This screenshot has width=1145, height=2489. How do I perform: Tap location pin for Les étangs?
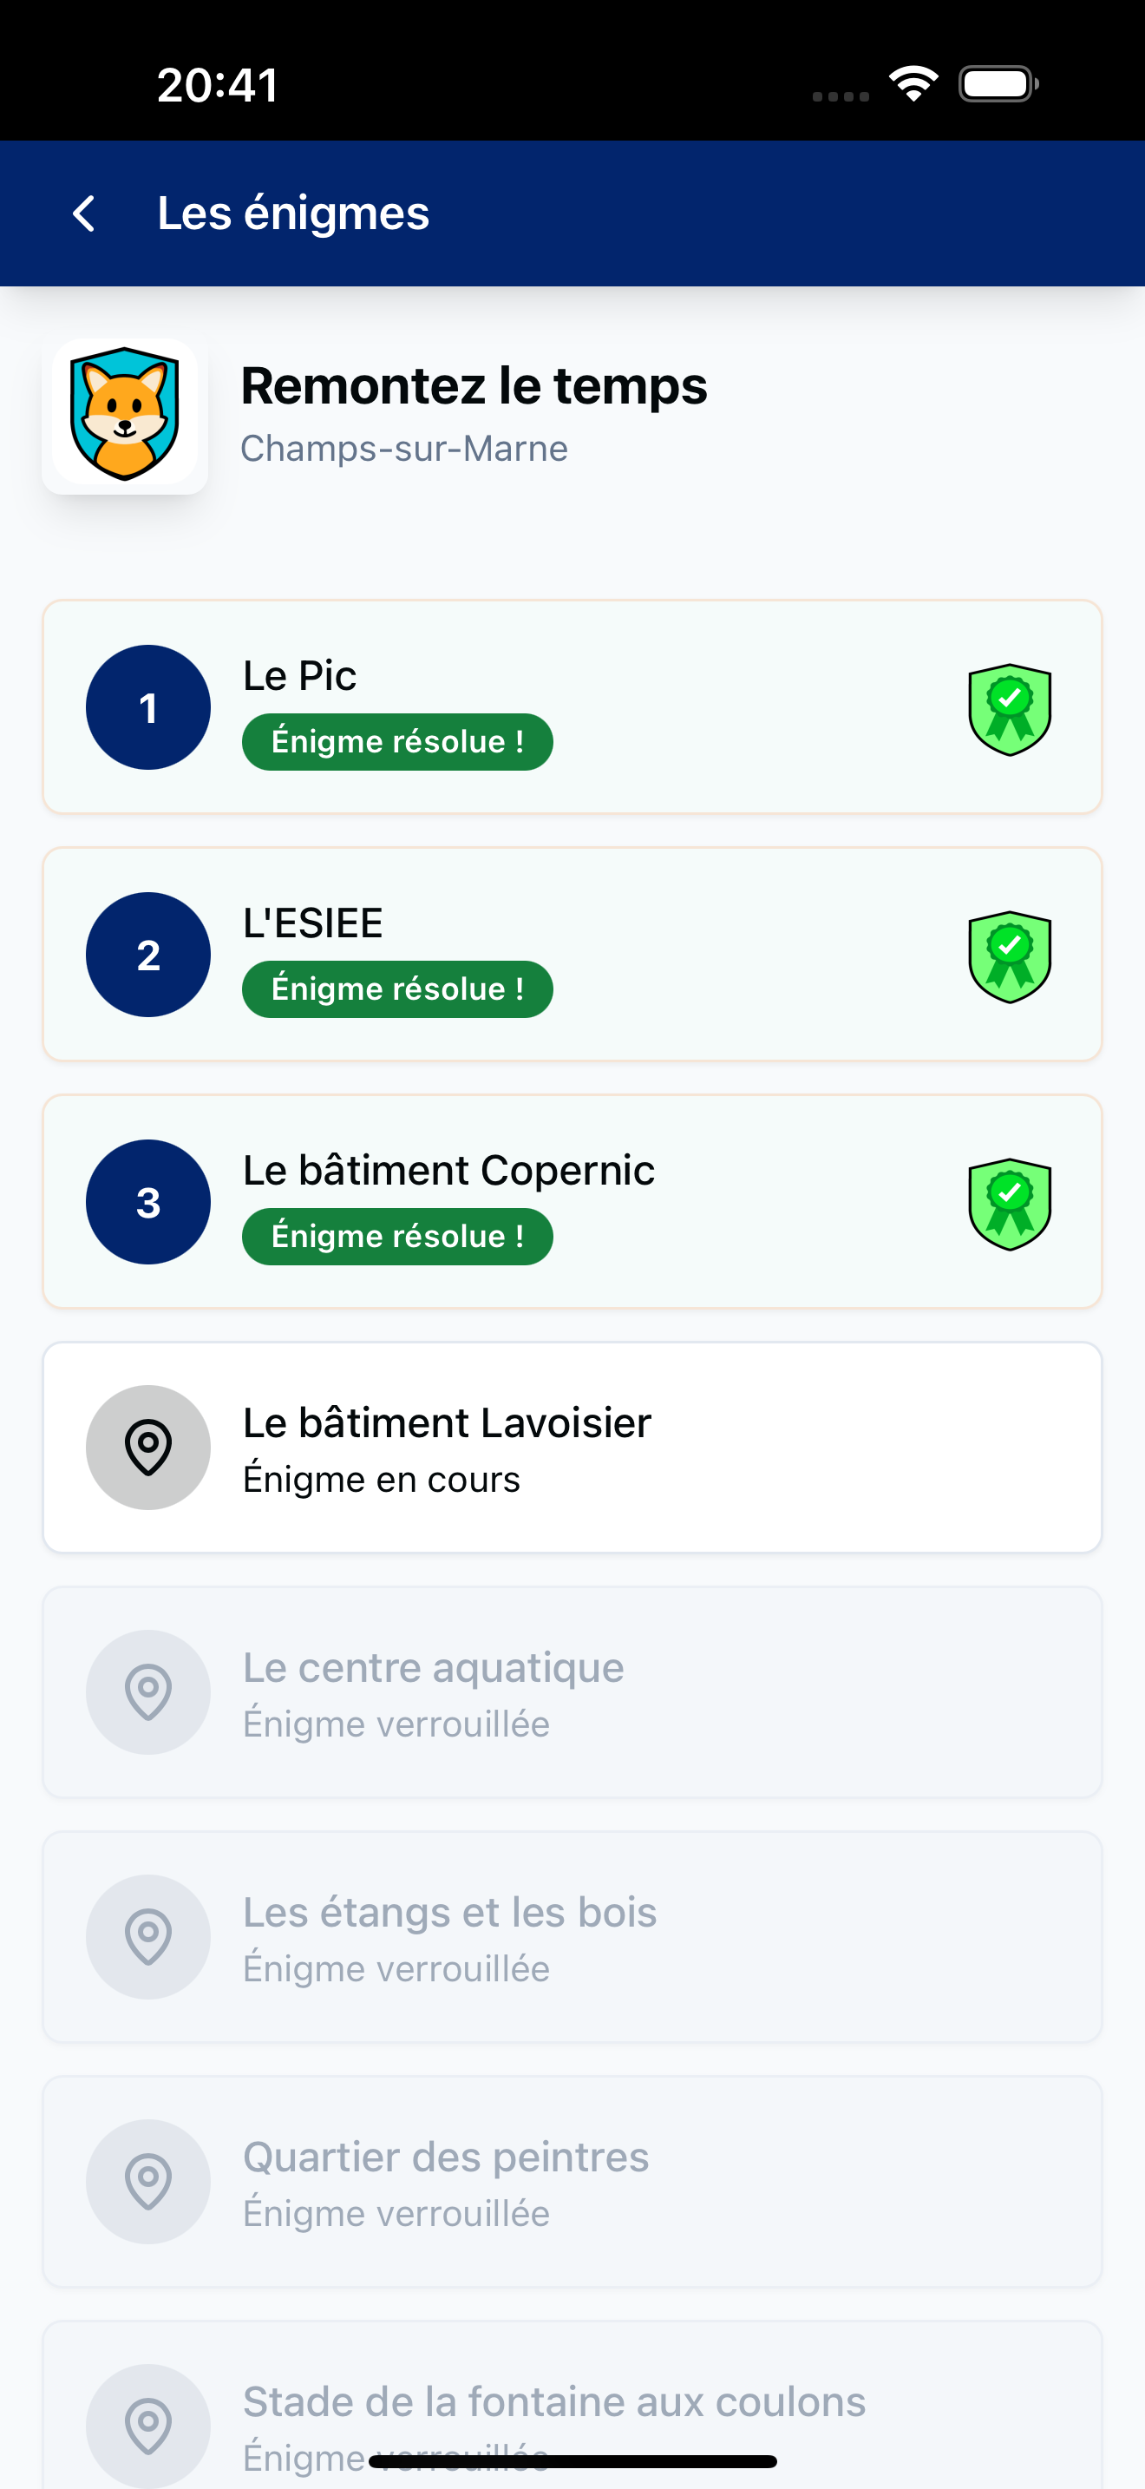148,1936
